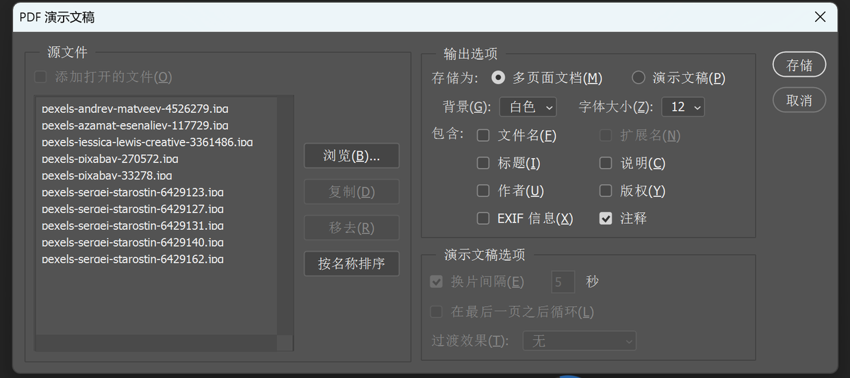Select pexels-azamat-esenaliev-117729.jpg in the list

135,125
